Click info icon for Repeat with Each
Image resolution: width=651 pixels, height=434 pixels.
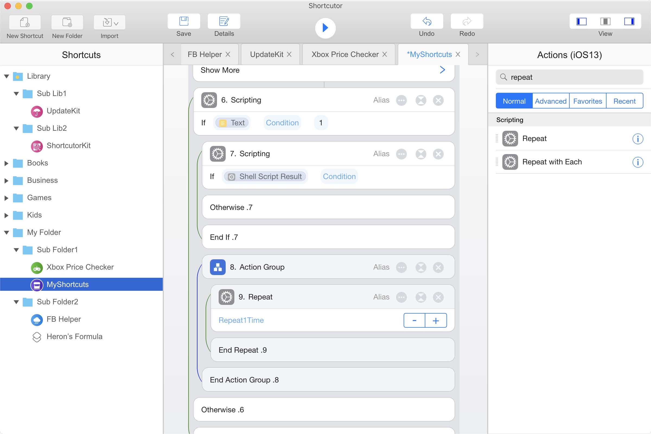[x=637, y=162]
